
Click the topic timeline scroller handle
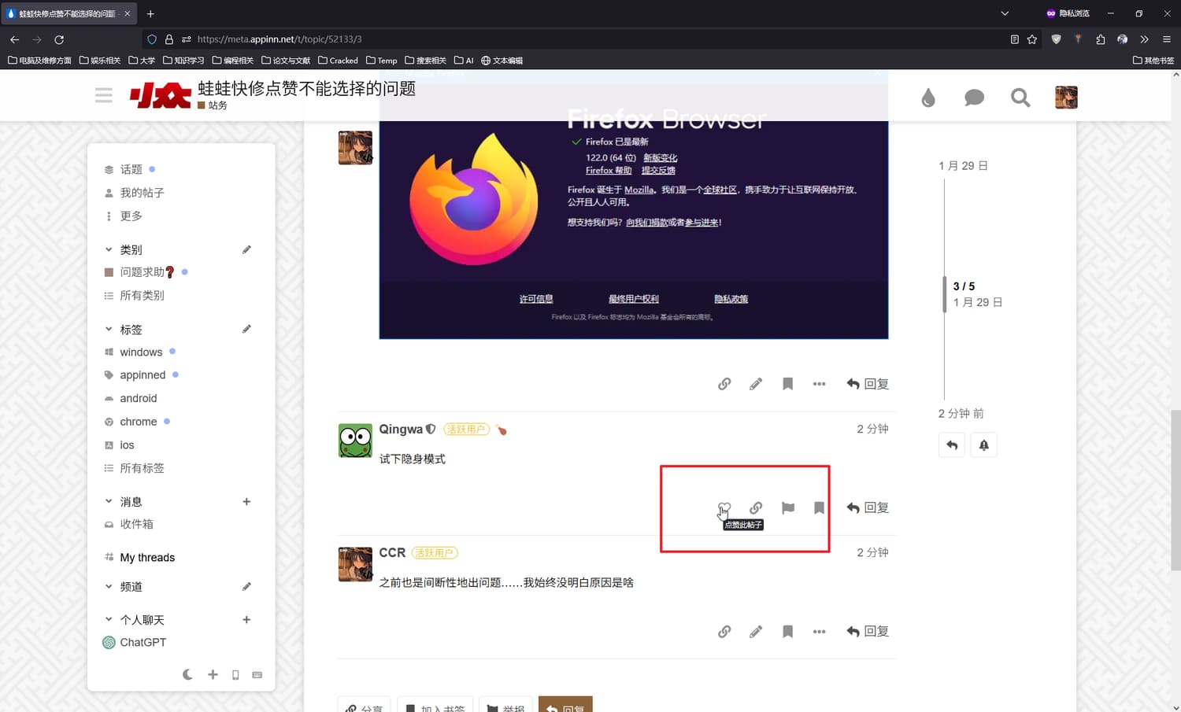coord(945,294)
